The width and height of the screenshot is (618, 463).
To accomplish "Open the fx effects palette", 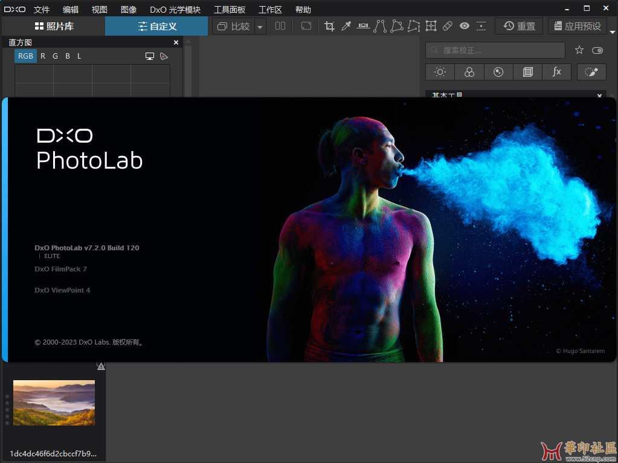I will (x=557, y=72).
